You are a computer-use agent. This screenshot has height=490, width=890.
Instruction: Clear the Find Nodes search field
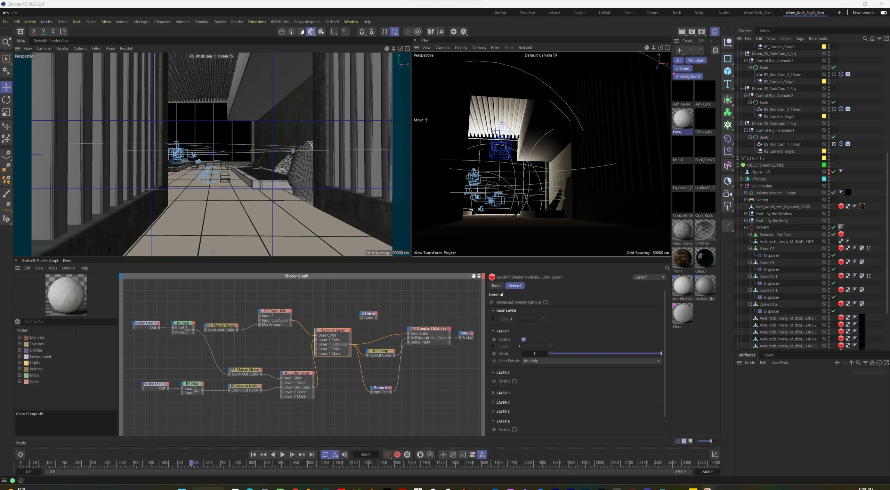point(17,322)
